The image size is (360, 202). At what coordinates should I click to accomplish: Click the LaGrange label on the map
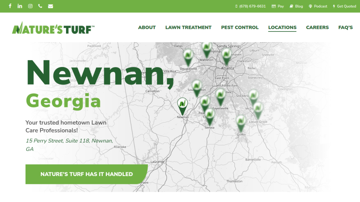click(157, 161)
